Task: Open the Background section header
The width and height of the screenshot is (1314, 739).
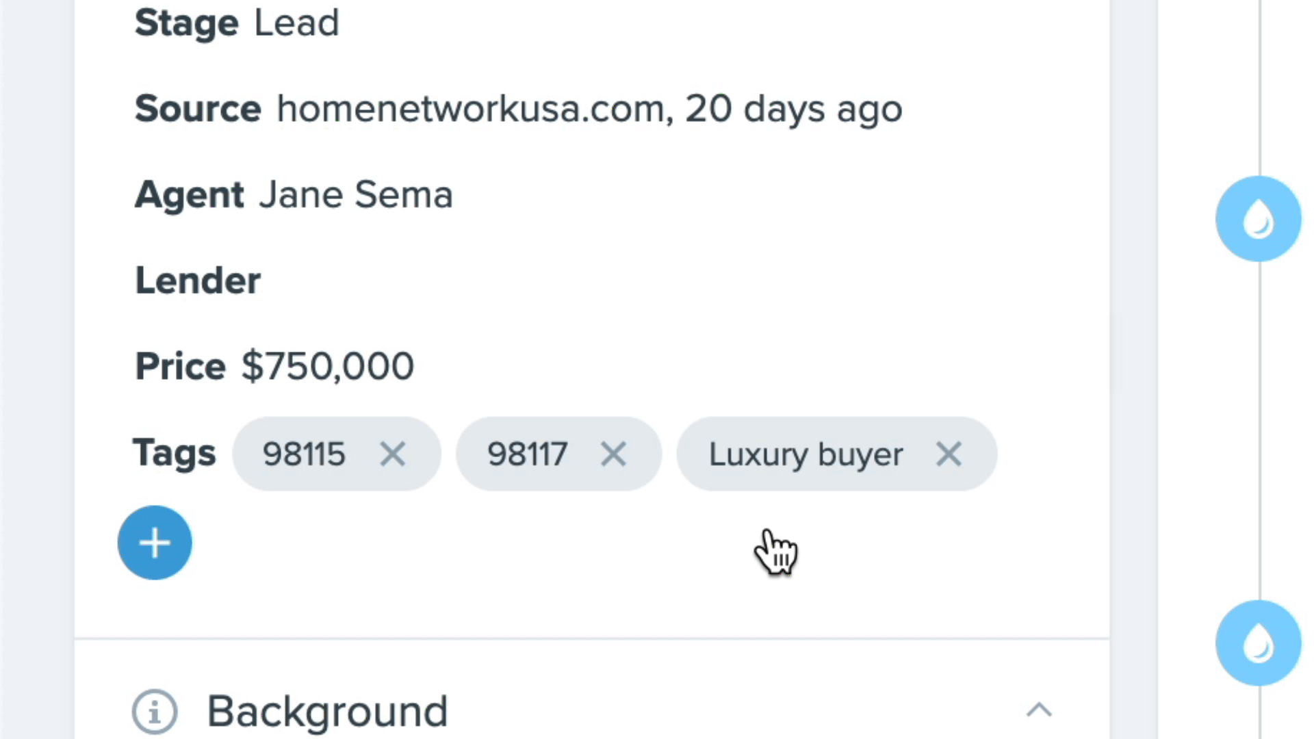Action: 327,712
